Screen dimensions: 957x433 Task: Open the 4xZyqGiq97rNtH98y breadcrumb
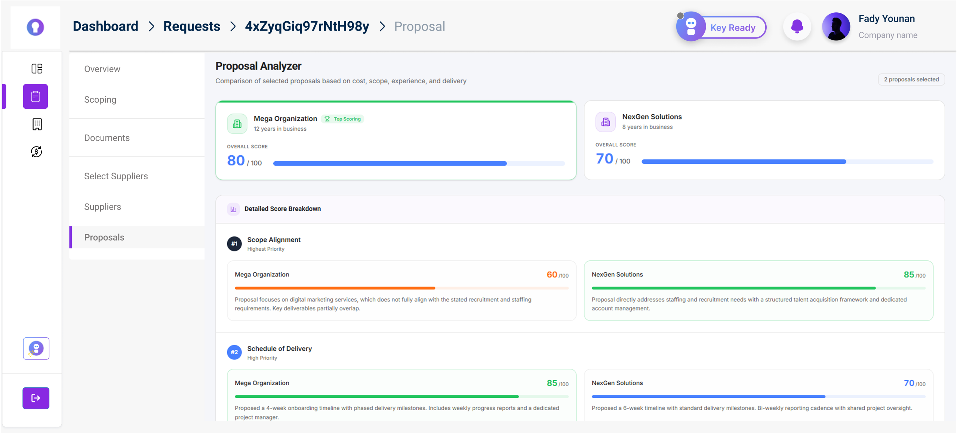click(x=307, y=27)
